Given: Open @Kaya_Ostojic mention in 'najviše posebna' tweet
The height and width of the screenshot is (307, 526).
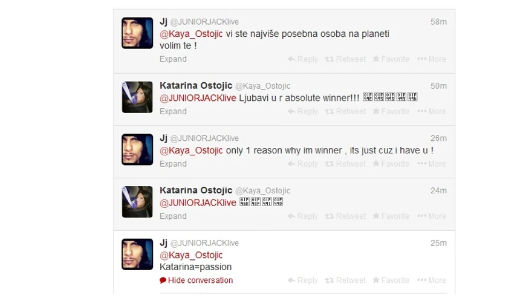Looking at the screenshot, I should [191, 34].
